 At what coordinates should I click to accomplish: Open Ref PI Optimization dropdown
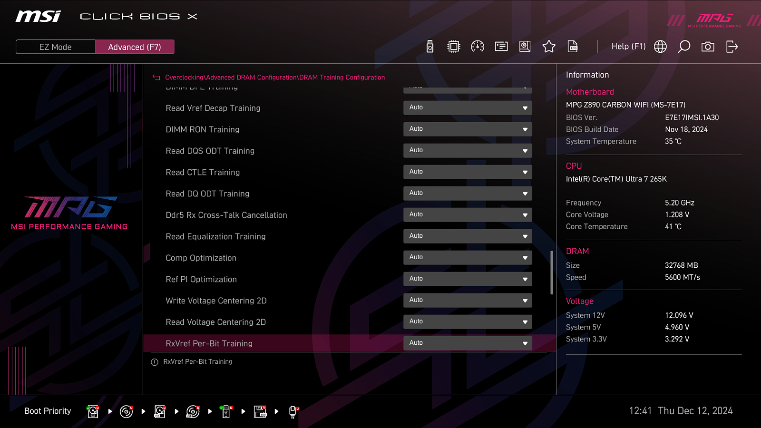[468, 279]
